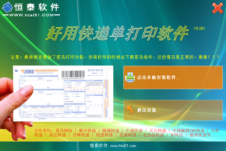Click 中国邮政EMS快递 in the partner list
The height and width of the screenshot is (151, 226).
pos(188,131)
